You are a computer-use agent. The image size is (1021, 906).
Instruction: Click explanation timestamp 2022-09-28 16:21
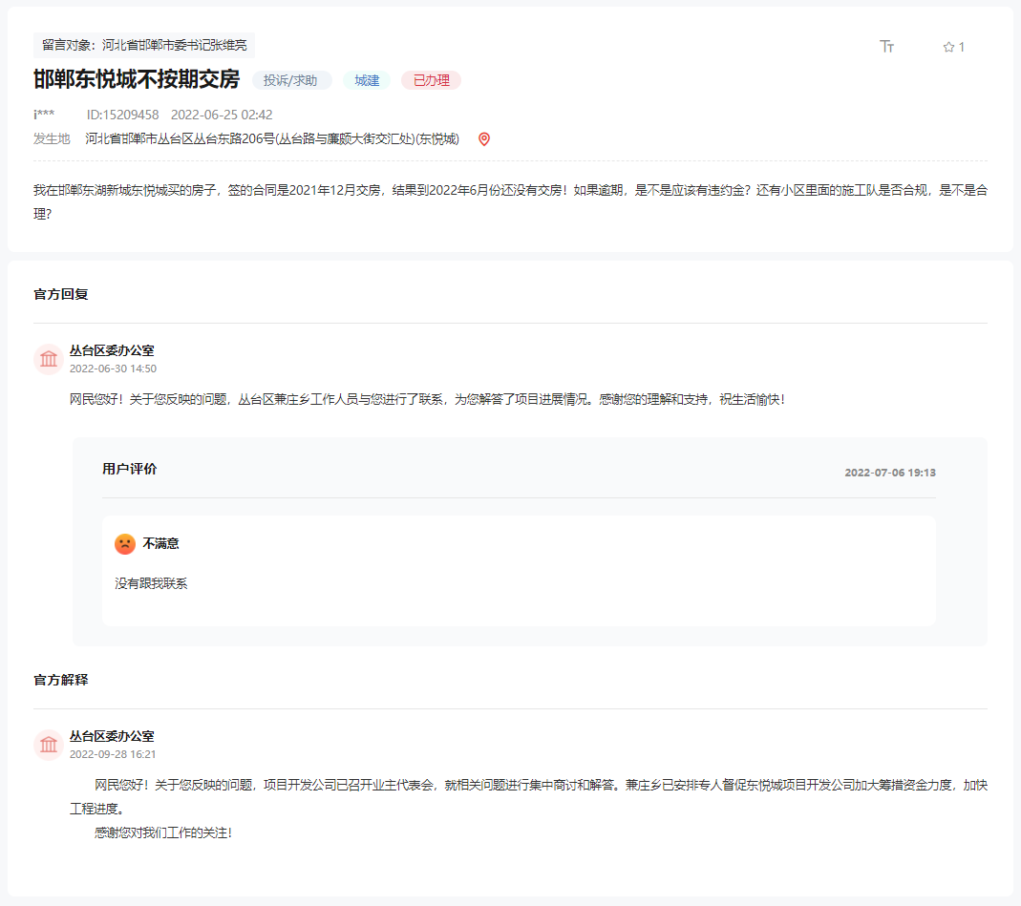coord(114,754)
